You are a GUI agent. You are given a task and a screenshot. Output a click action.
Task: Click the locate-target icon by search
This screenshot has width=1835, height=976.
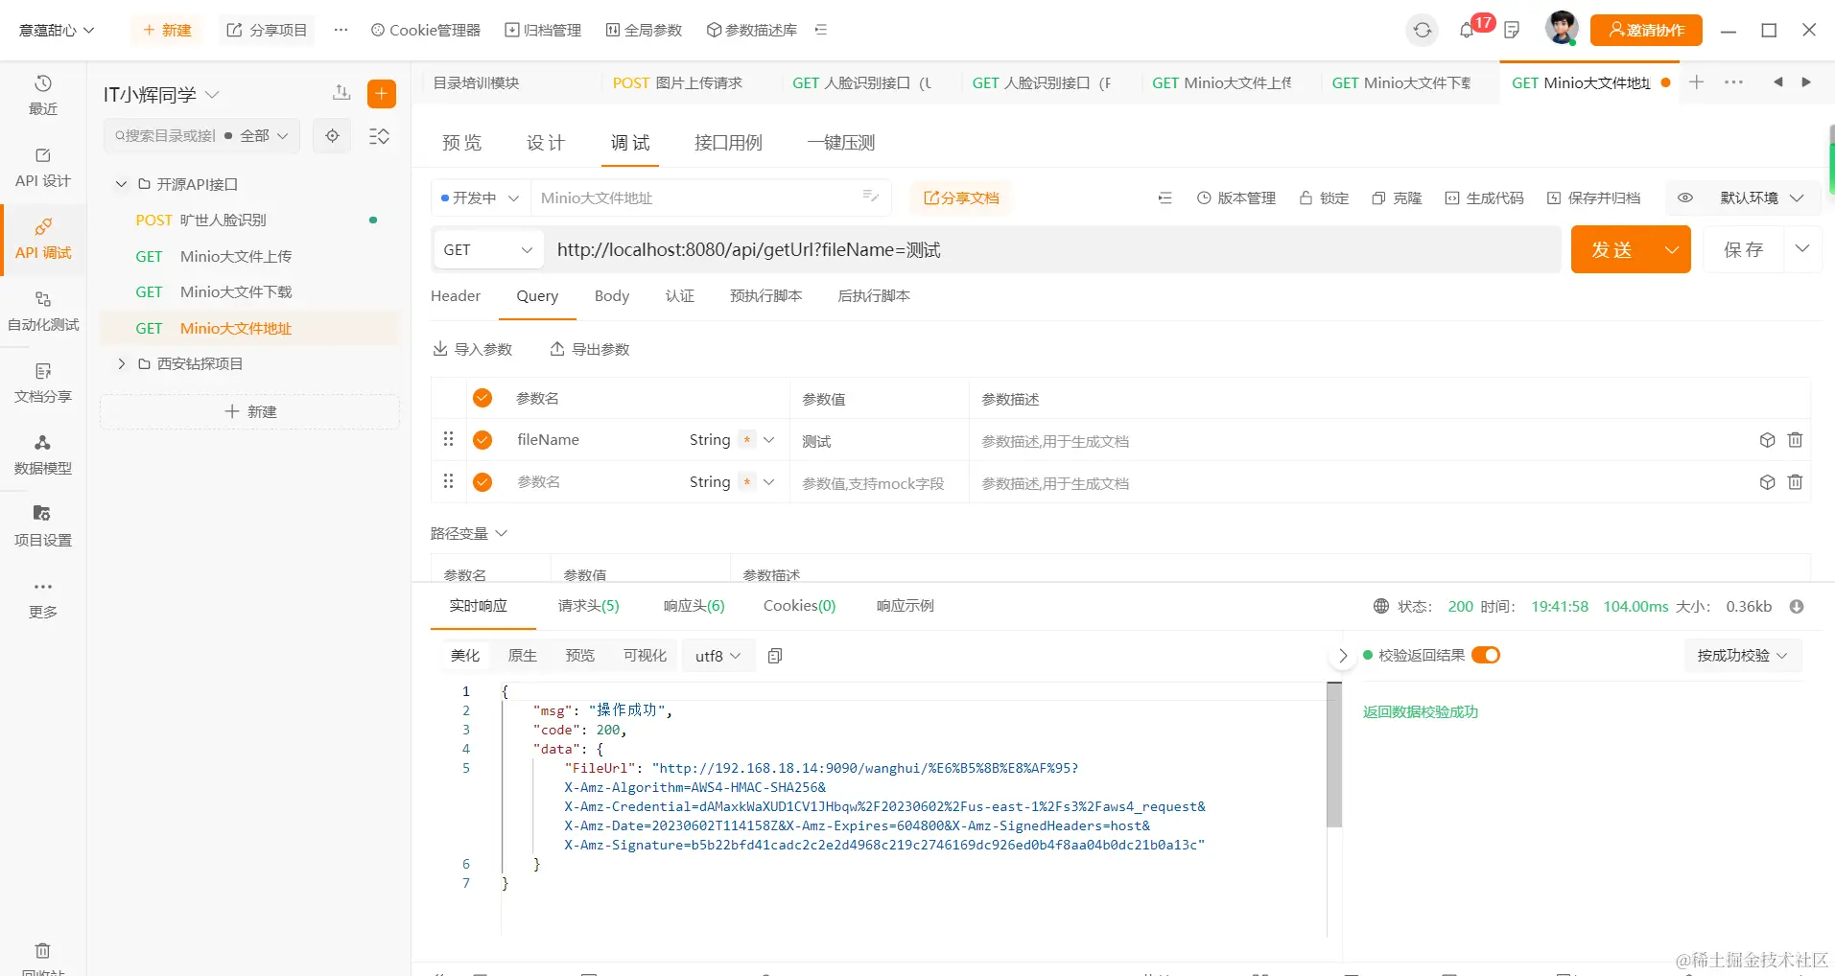pyautogui.click(x=332, y=136)
